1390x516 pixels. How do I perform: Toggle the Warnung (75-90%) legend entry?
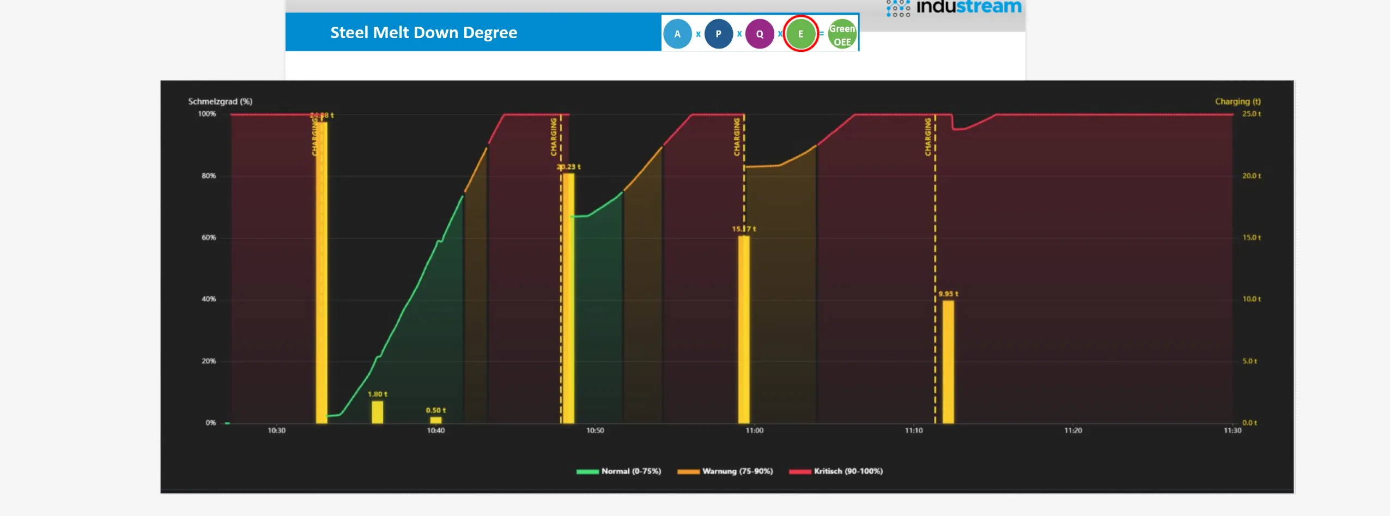point(738,471)
